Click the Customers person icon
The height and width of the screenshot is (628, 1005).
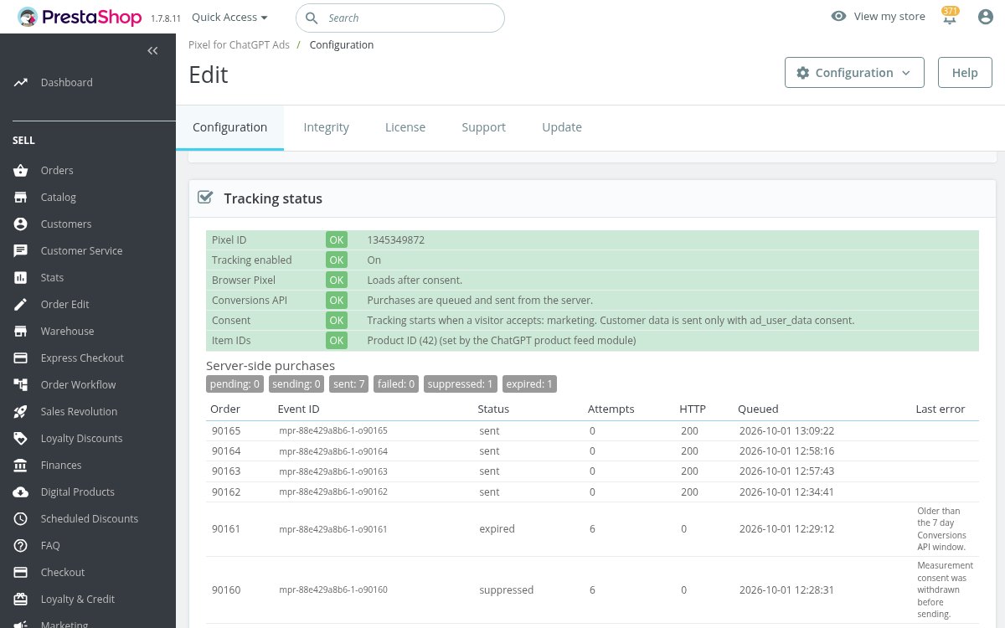point(21,224)
